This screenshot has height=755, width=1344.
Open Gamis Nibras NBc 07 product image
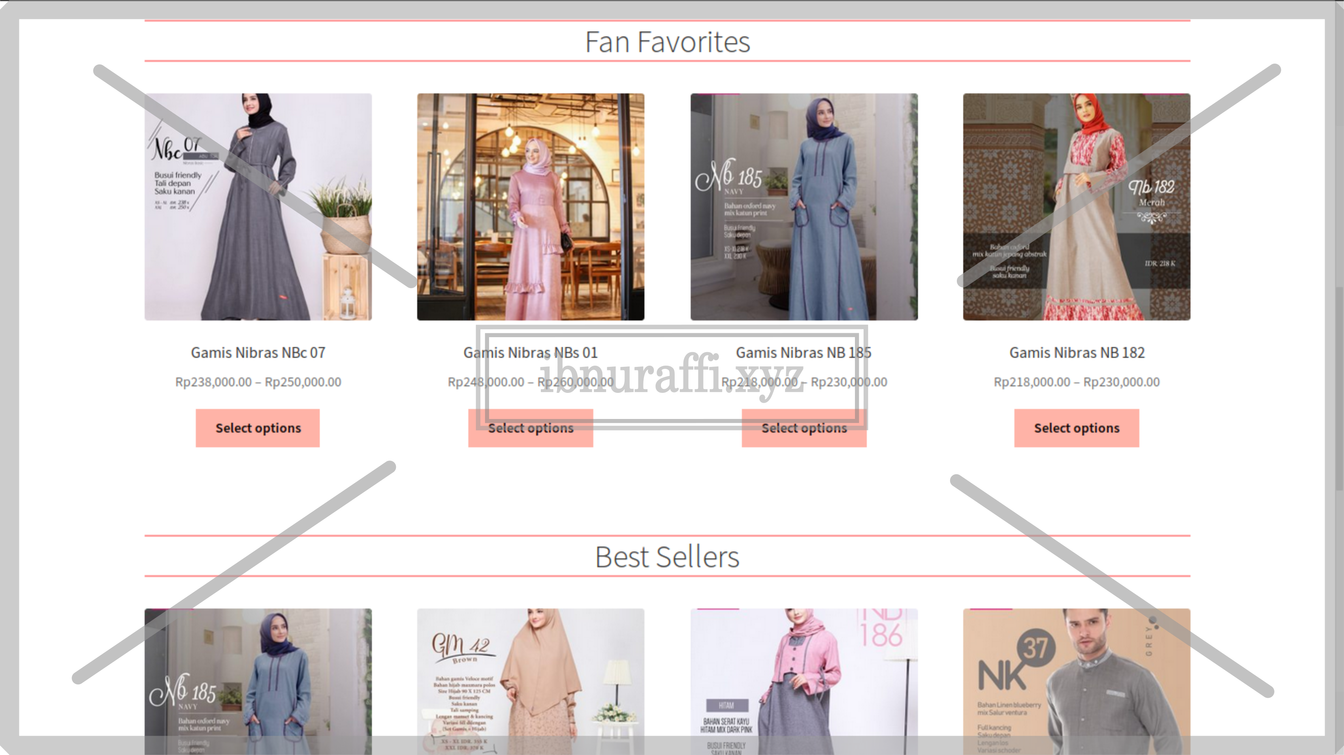258,207
